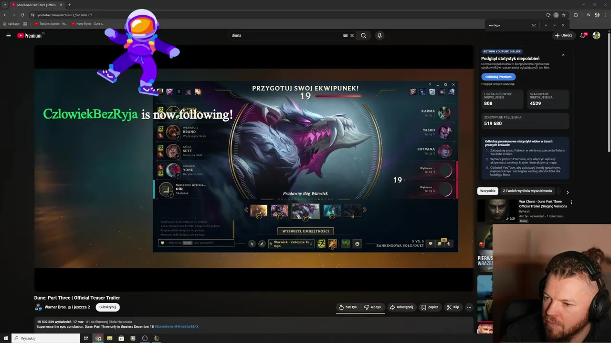Close the find-in-page bar
Image resolution: width=611 pixels, height=343 pixels.
(x=563, y=25)
